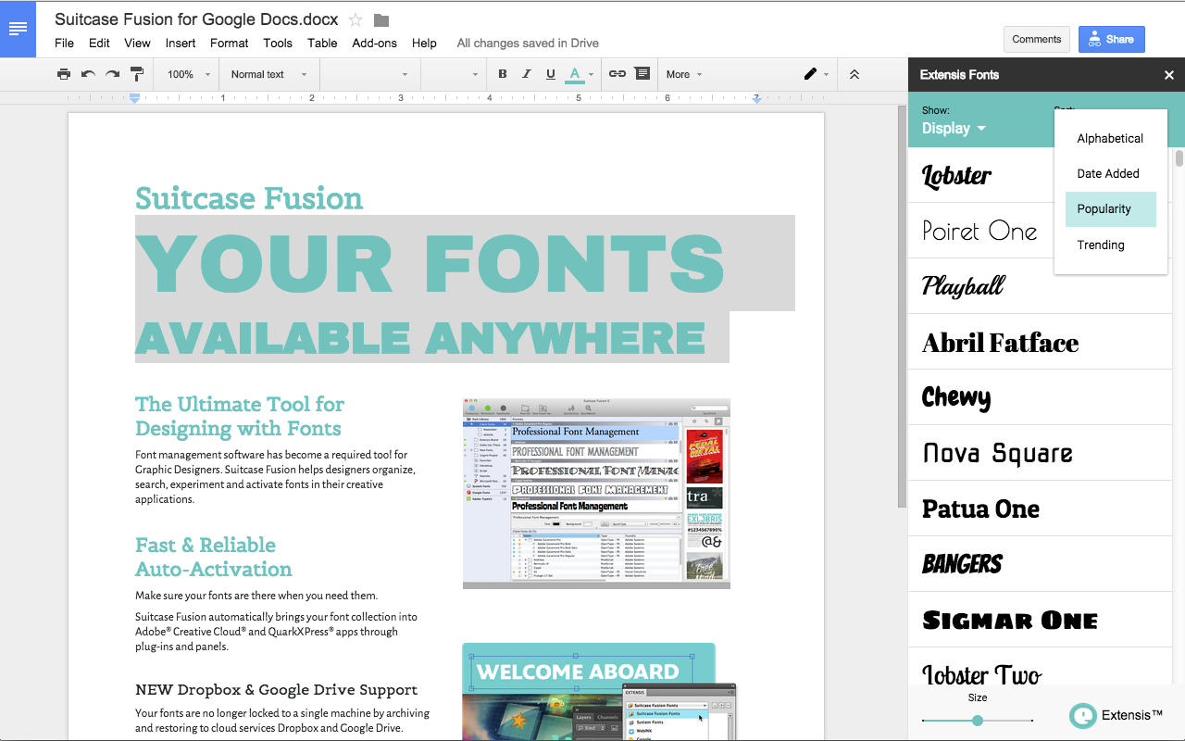This screenshot has height=741, width=1185.
Task: Click the Comments button
Action: (x=1036, y=39)
